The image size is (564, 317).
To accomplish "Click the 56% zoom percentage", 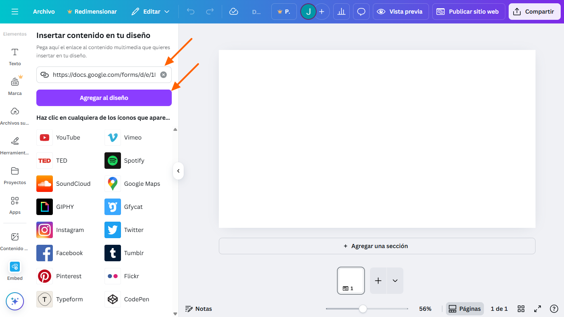I will pyautogui.click(x=425, y=309).
